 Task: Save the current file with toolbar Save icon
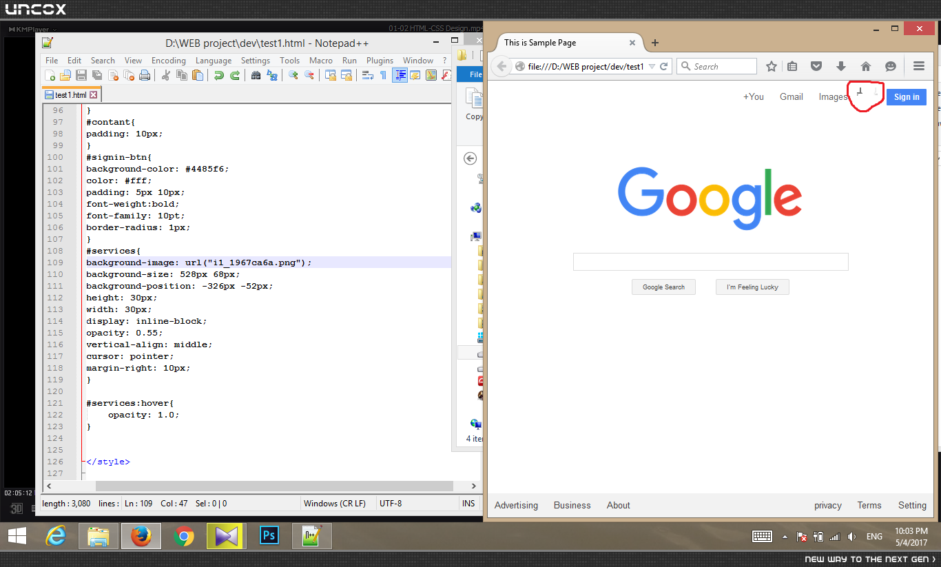(x=81, y=76)
